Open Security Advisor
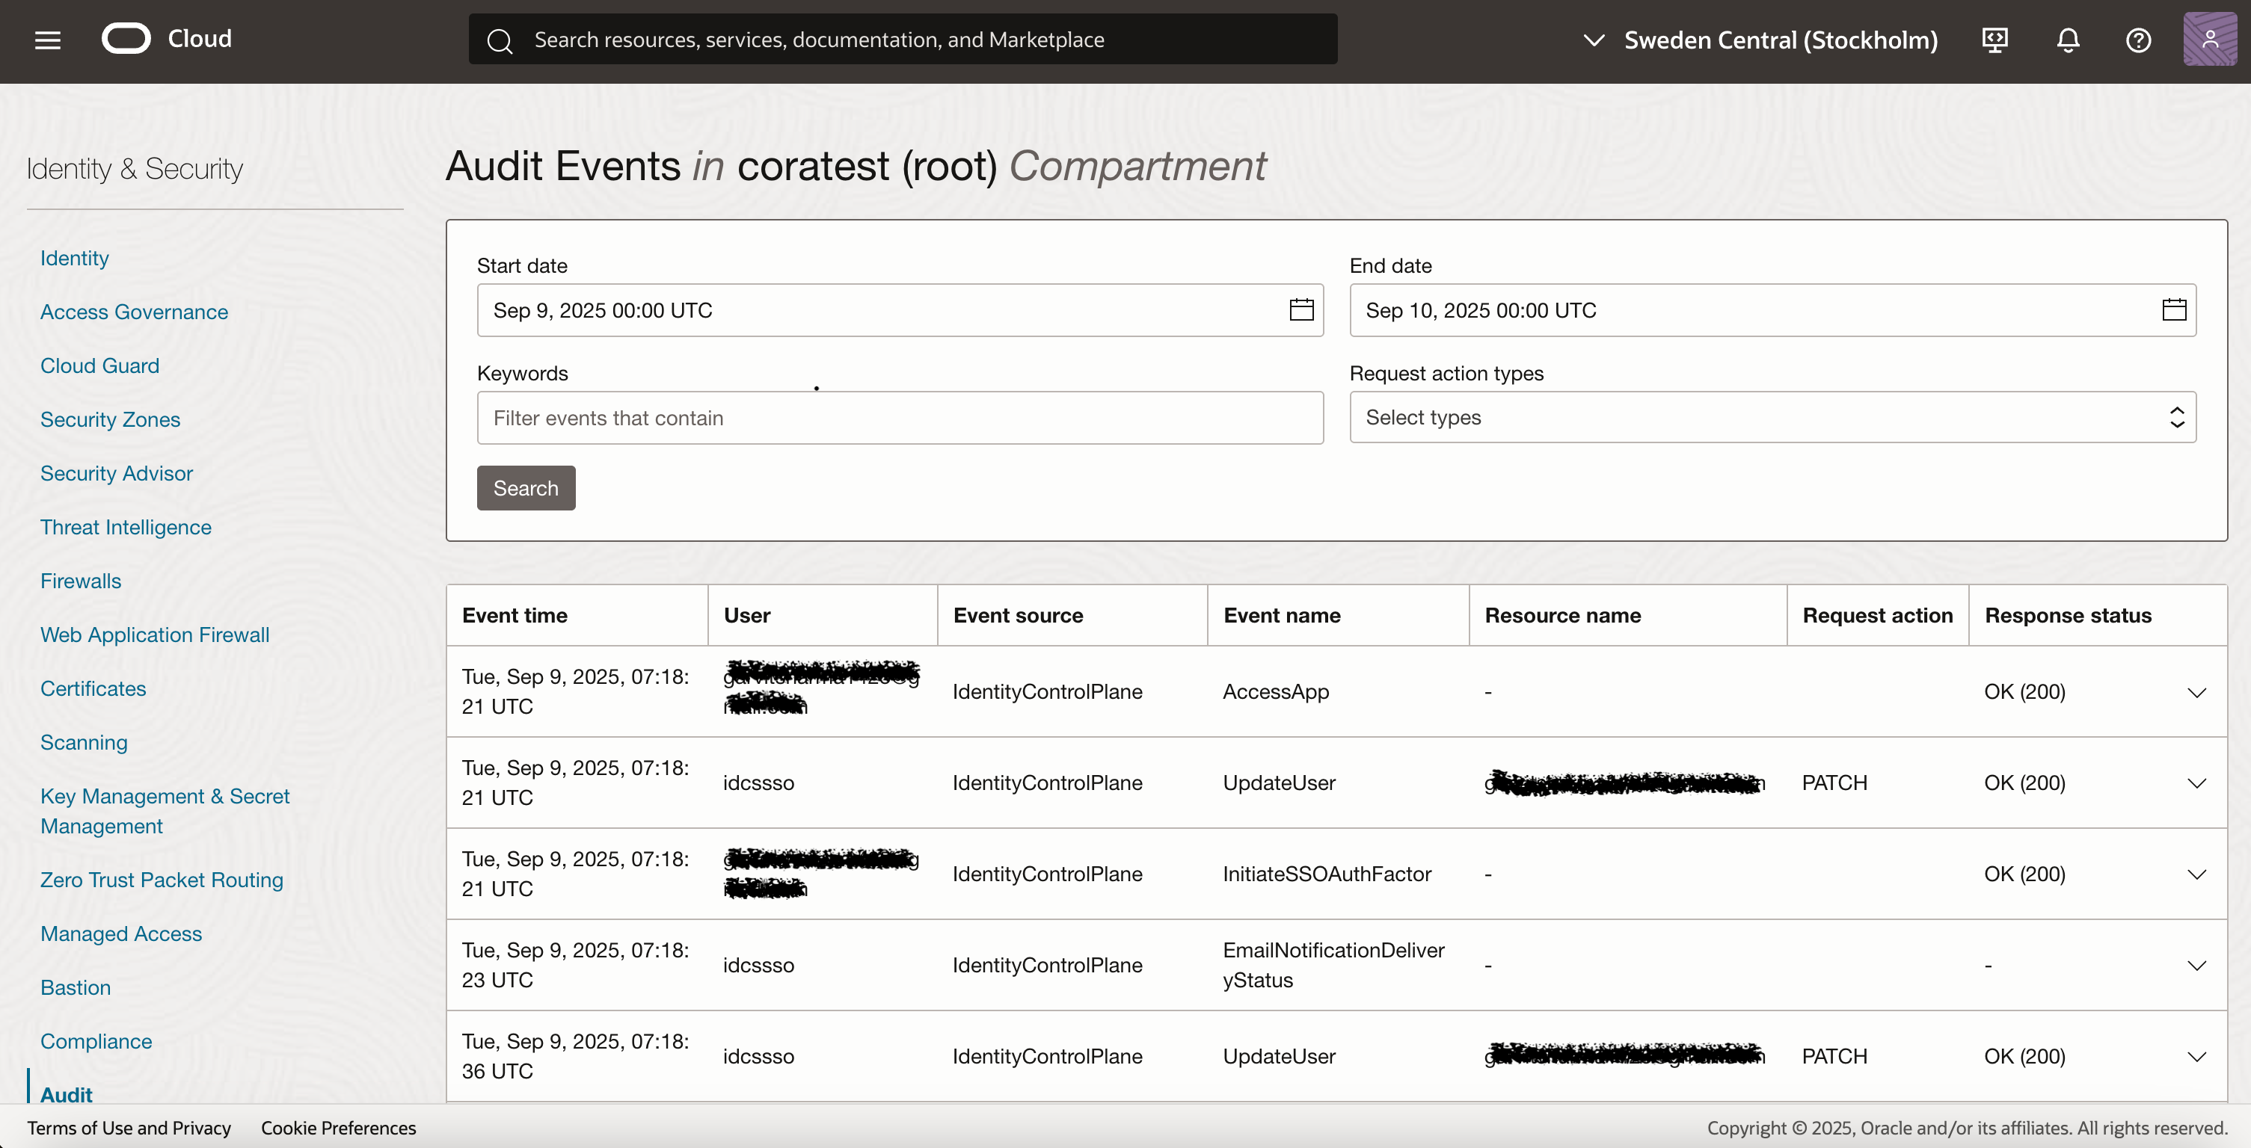Image resolution: width=2251 pixels, height=1148 pixels. (x=116, y=473)
